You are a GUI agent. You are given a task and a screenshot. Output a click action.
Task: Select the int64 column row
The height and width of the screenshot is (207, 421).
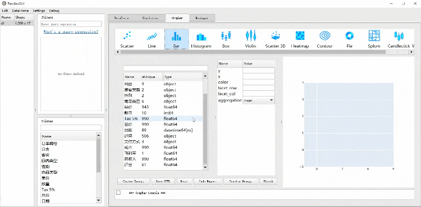pyautogui.click(x=163, y=113)
